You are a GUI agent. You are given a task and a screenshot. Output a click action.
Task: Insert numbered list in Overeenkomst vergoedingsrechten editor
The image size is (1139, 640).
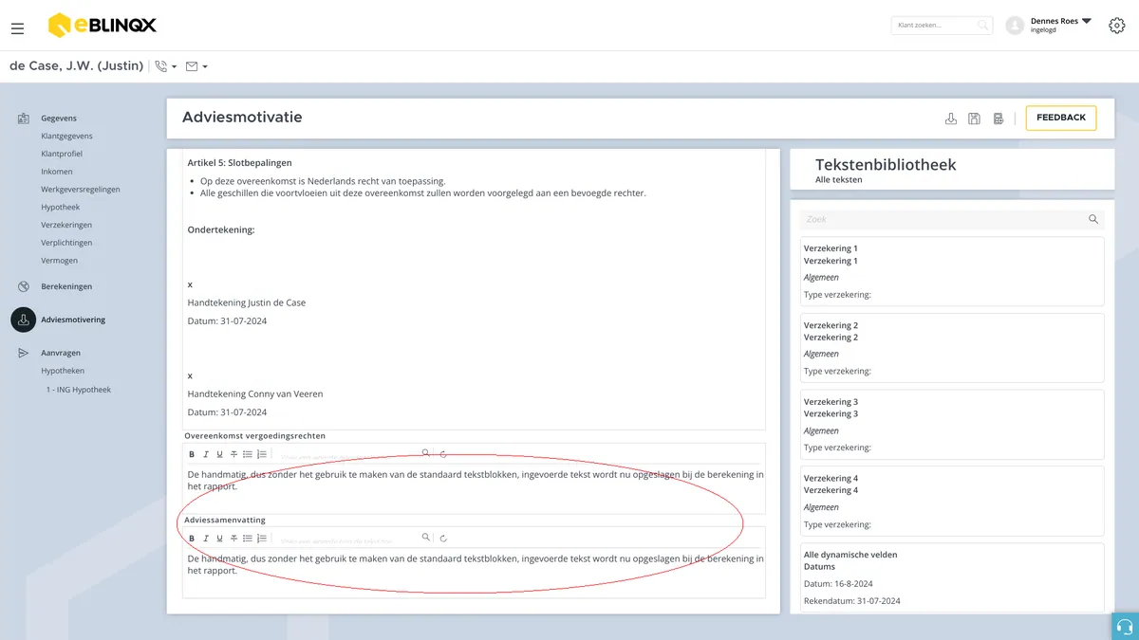261,455
